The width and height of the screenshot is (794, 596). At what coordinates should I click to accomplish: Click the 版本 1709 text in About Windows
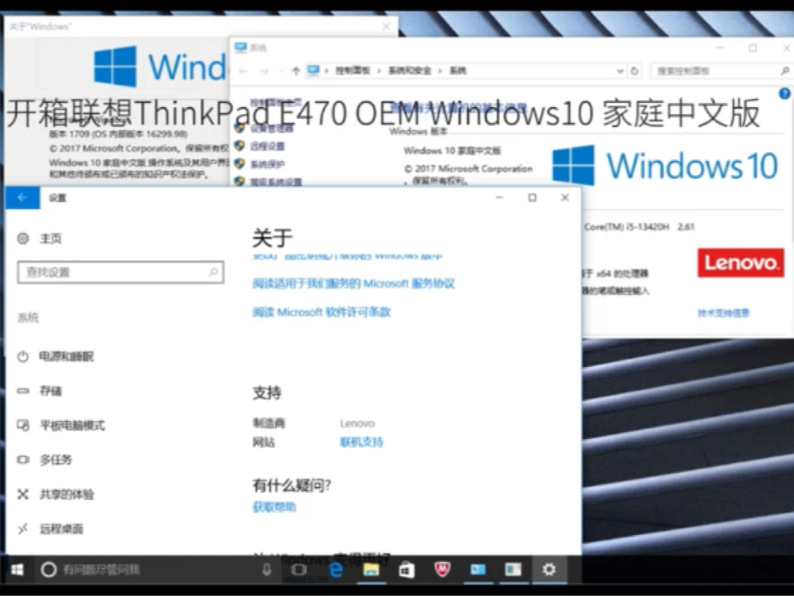(119, 134)
